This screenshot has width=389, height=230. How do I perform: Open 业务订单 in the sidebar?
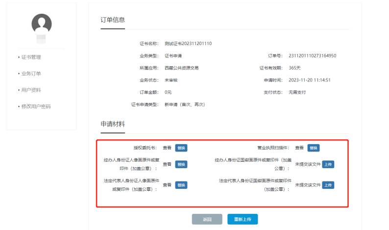(31, 74)
